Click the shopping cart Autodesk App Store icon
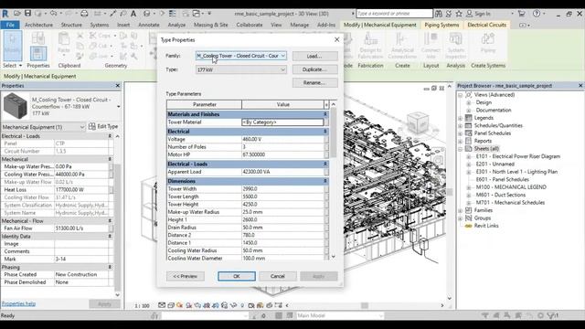 522,14
